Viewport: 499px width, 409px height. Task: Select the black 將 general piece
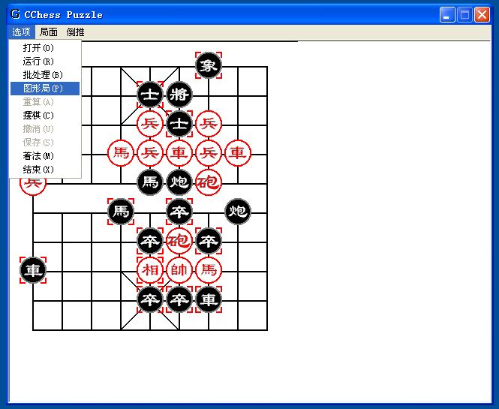pos(179,95)
